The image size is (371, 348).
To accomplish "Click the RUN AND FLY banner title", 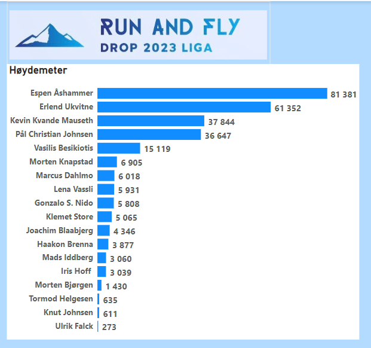I will pyautogui.click(x=170, y=27).
